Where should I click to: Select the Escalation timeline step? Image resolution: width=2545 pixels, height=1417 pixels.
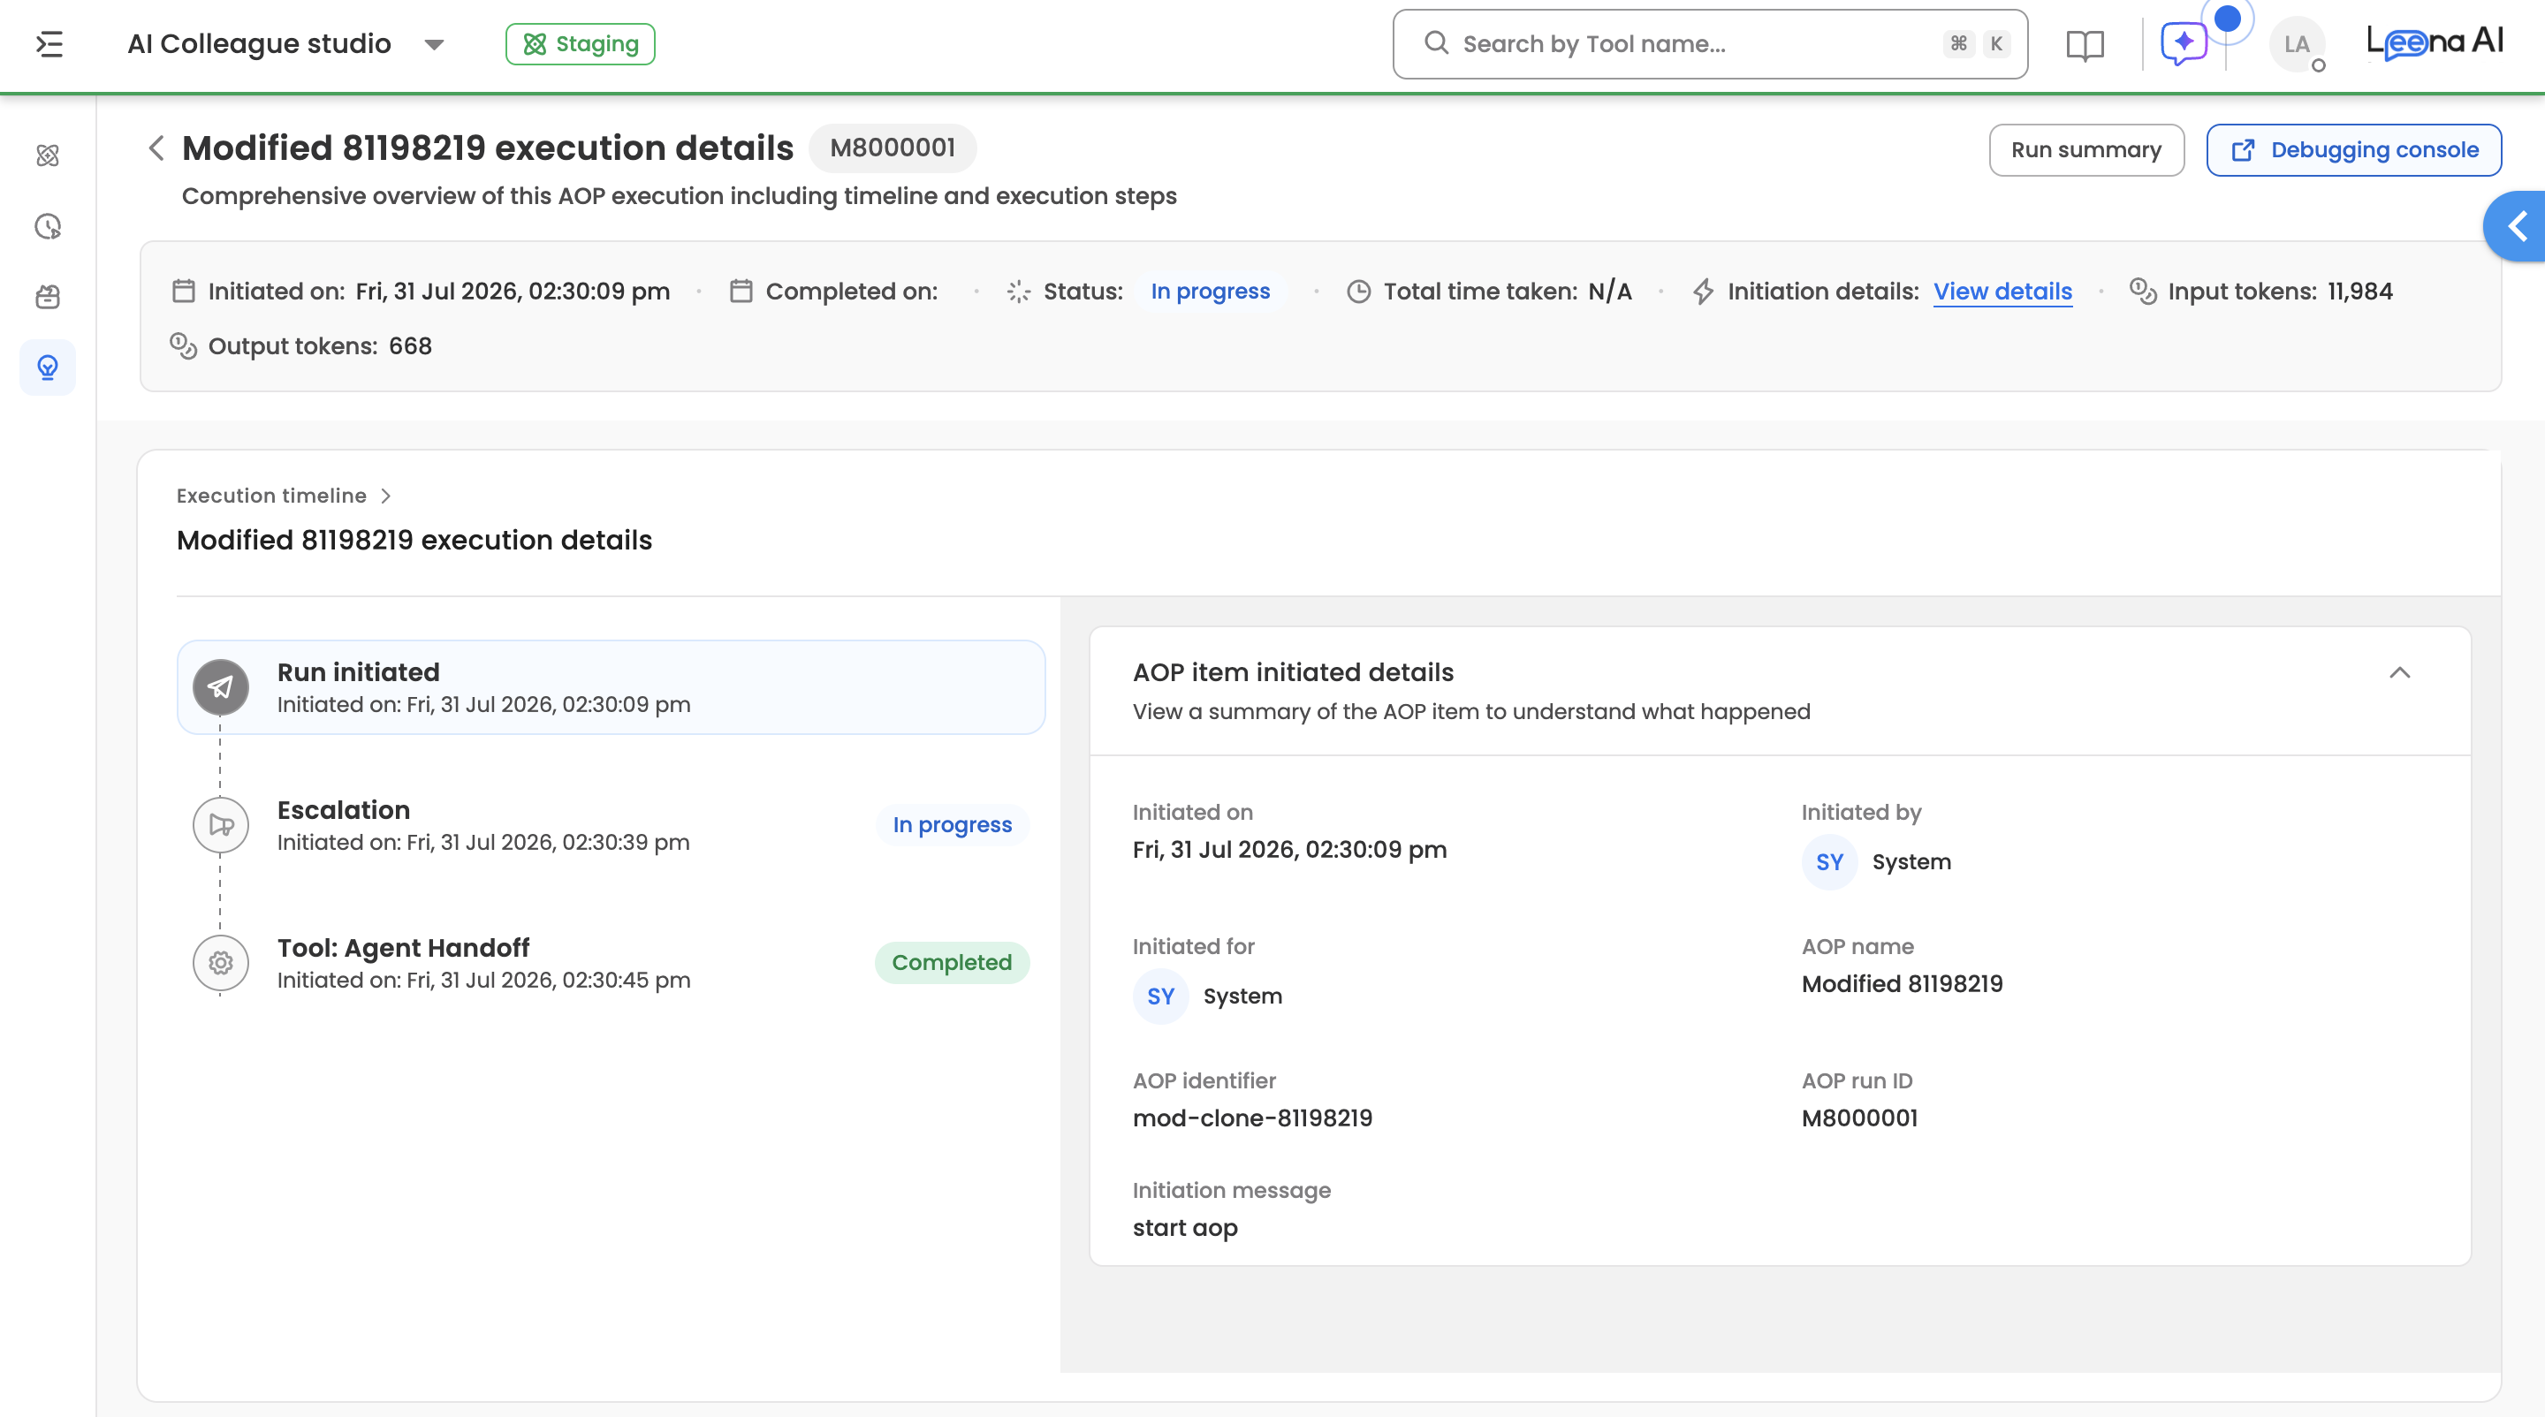tap(611, 824)
